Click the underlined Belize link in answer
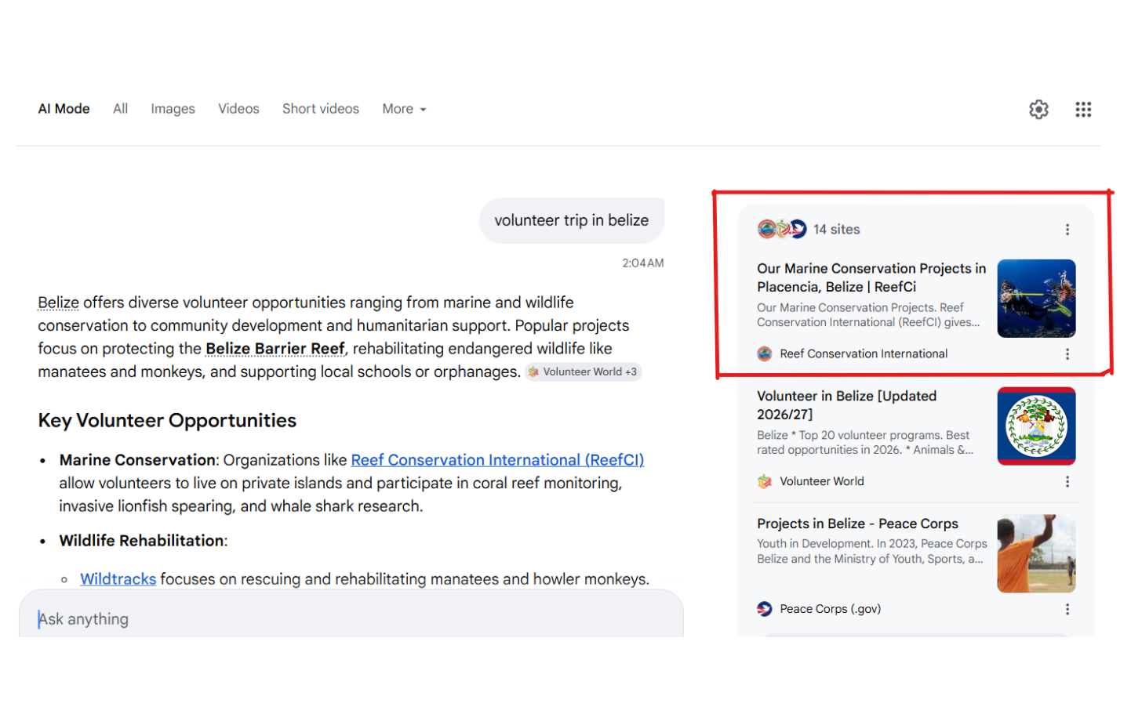Screen dimensions: 1131x714 [x=58, y=303]
